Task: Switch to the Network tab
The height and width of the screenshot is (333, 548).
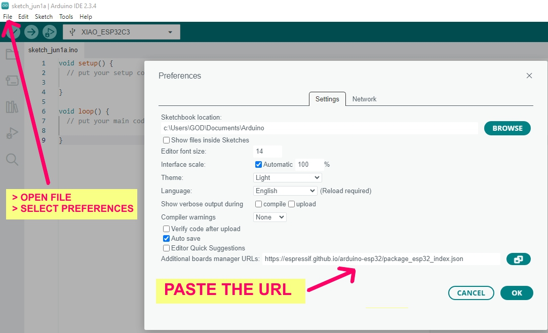Action: point(364,99)
